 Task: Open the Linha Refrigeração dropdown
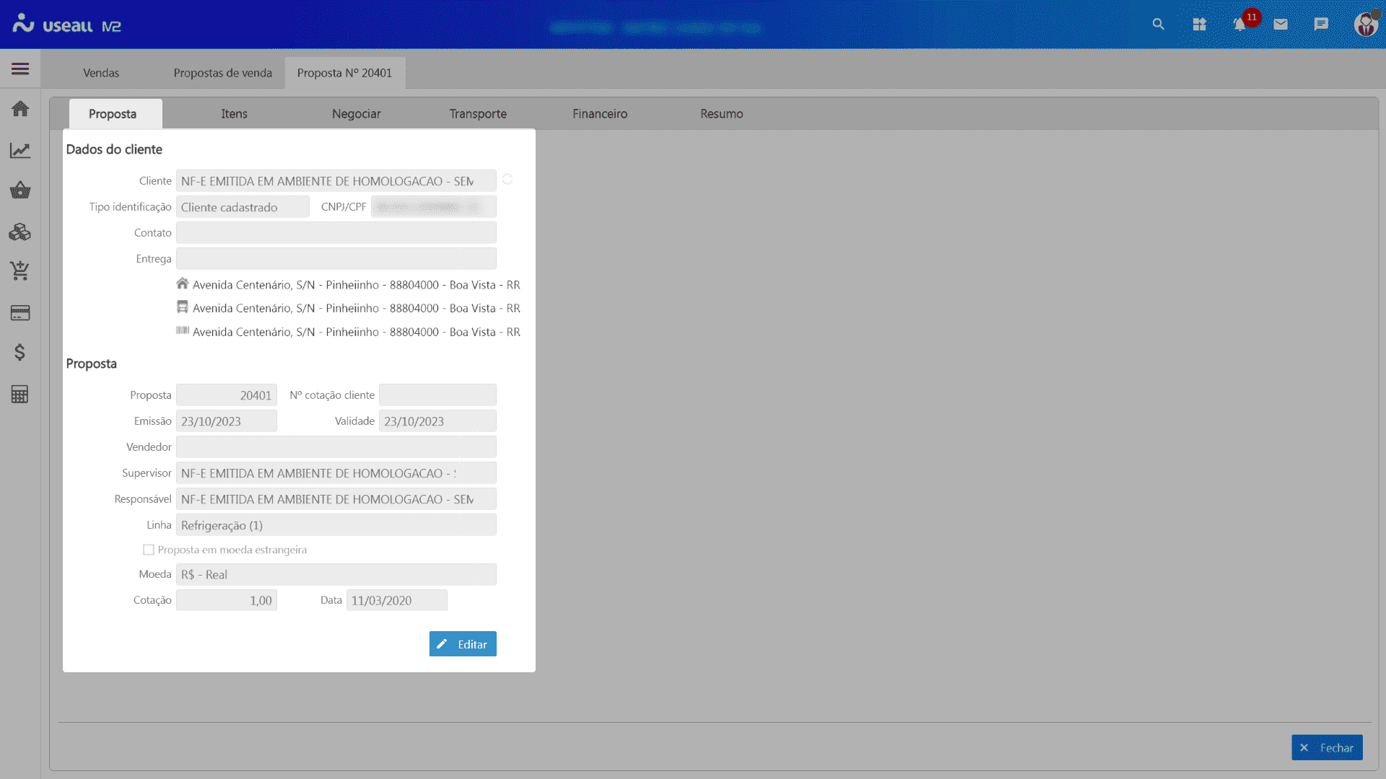pos(336,525)
